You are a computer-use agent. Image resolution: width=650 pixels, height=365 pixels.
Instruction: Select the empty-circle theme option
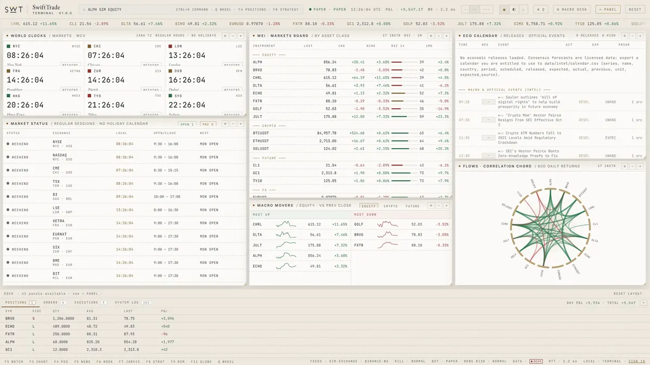(523, 9)
